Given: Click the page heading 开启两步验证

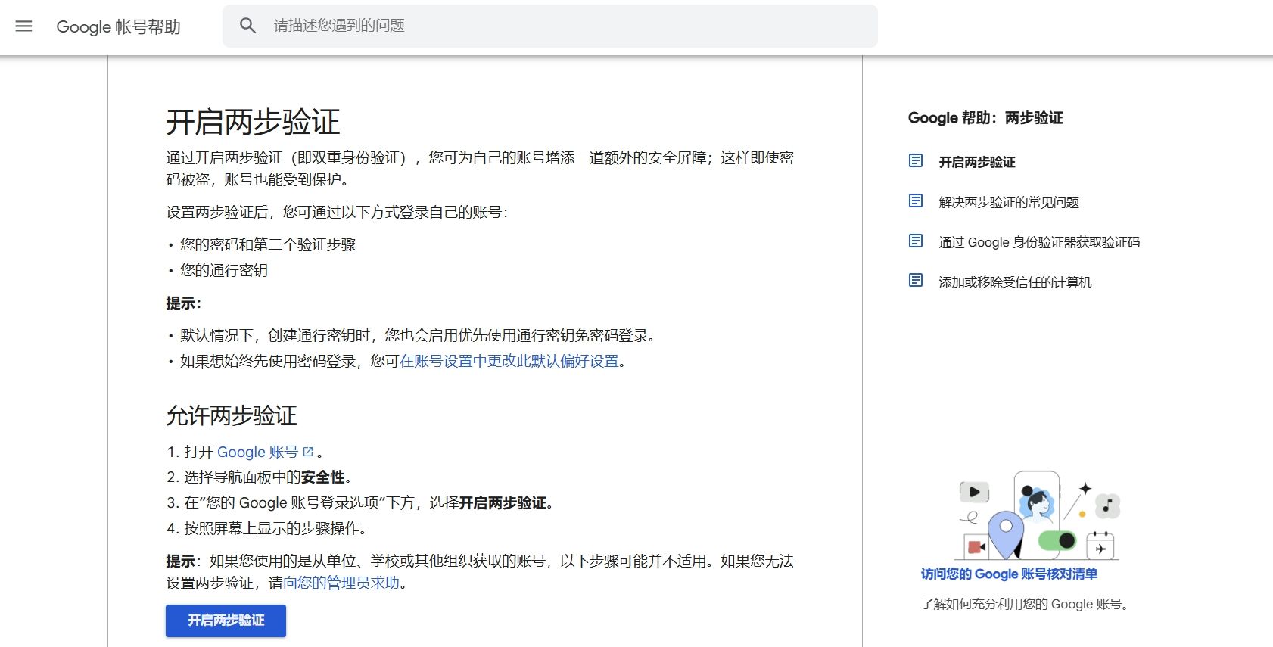Looking at the screenshot, I should (x=253, y=123).
